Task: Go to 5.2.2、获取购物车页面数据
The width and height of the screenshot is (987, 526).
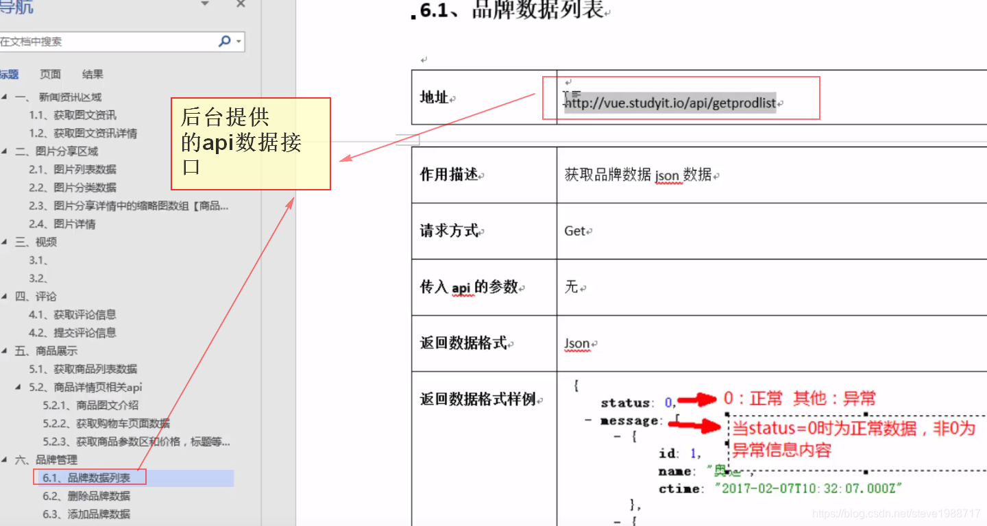Action: pyautogui.click(x=106, y=423)
